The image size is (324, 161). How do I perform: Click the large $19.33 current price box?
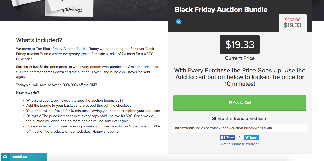click(x=240, y=45)
